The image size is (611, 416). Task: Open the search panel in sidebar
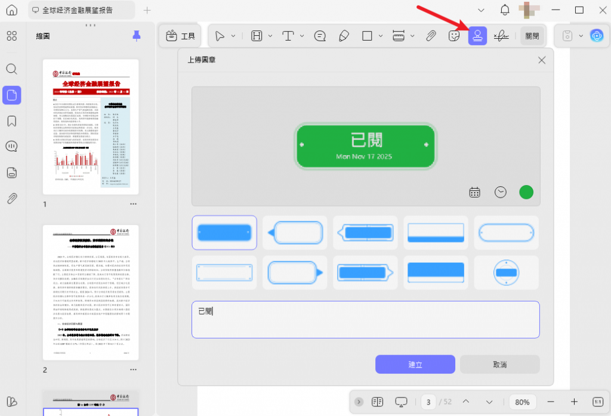click(x=12, y=69)
